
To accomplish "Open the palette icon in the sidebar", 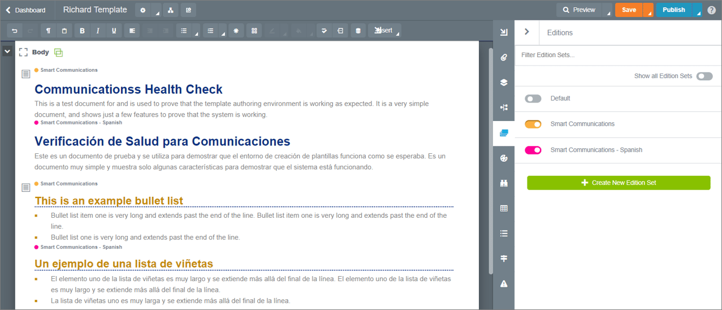I will coord(504,158).
